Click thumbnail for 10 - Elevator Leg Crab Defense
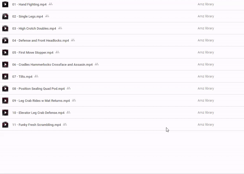 pos(5,113)
